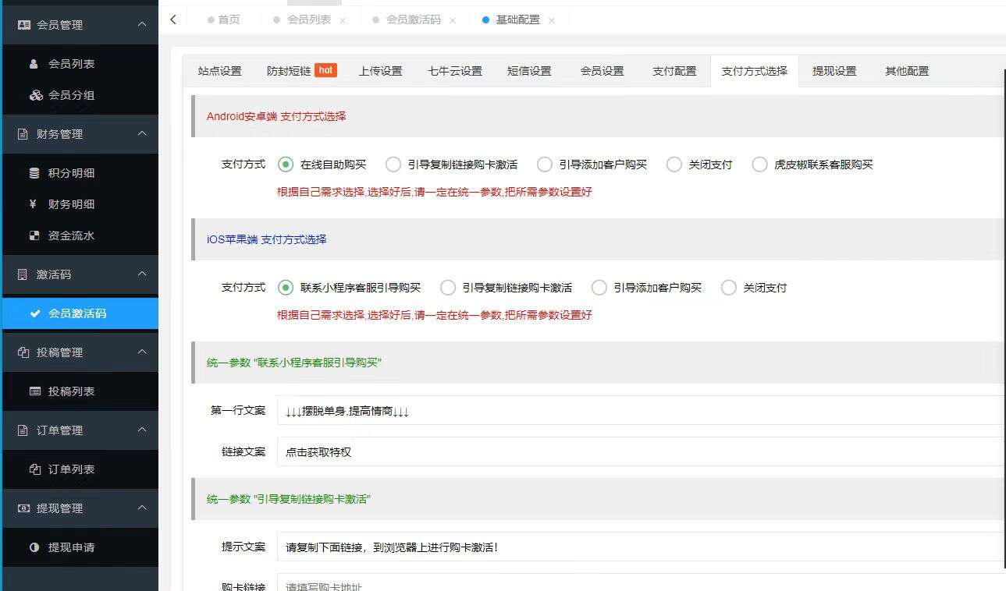Collapse the 财务管理 sidebar group
The image size is (1006, 591).
[x=142, y=134]
